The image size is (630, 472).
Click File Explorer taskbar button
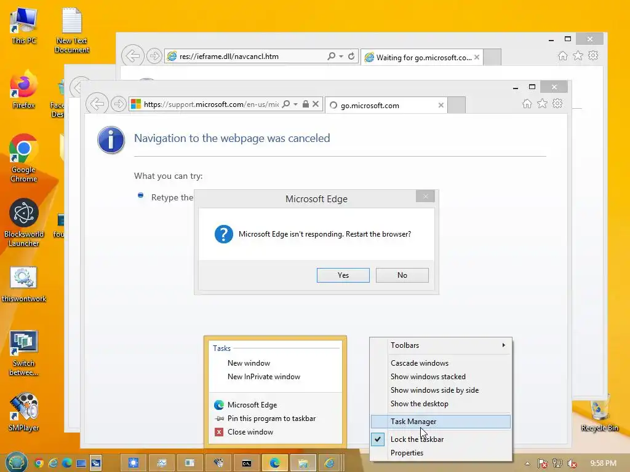(x=303, y=463)
